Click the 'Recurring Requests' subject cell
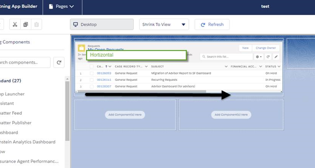The image size is (315, 168). tap(164, 80)
